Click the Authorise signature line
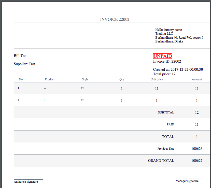The height and width of the screenshot is (188, 211). coord(26,182)
